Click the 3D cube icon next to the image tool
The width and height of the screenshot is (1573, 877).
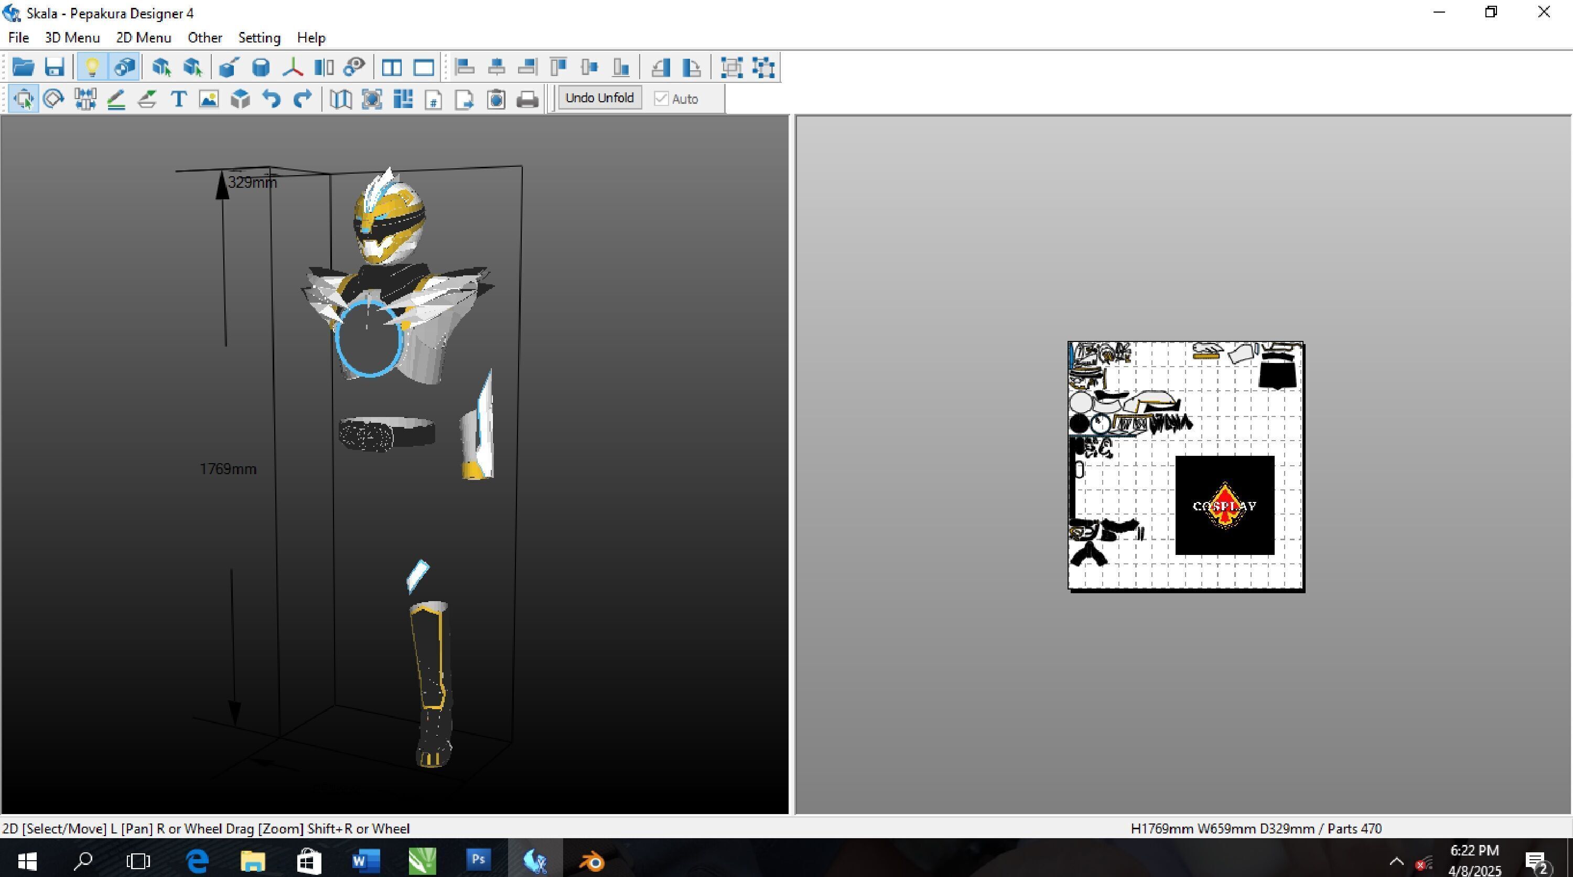241,99
